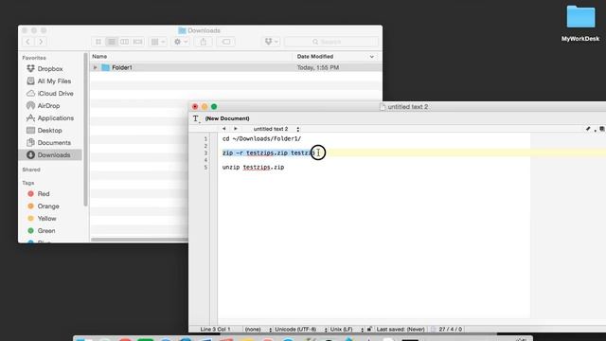The height and width of the screenshot is (341, 606).
Task: Click the highlighted zip -r command line
Action: pos(269,153)
